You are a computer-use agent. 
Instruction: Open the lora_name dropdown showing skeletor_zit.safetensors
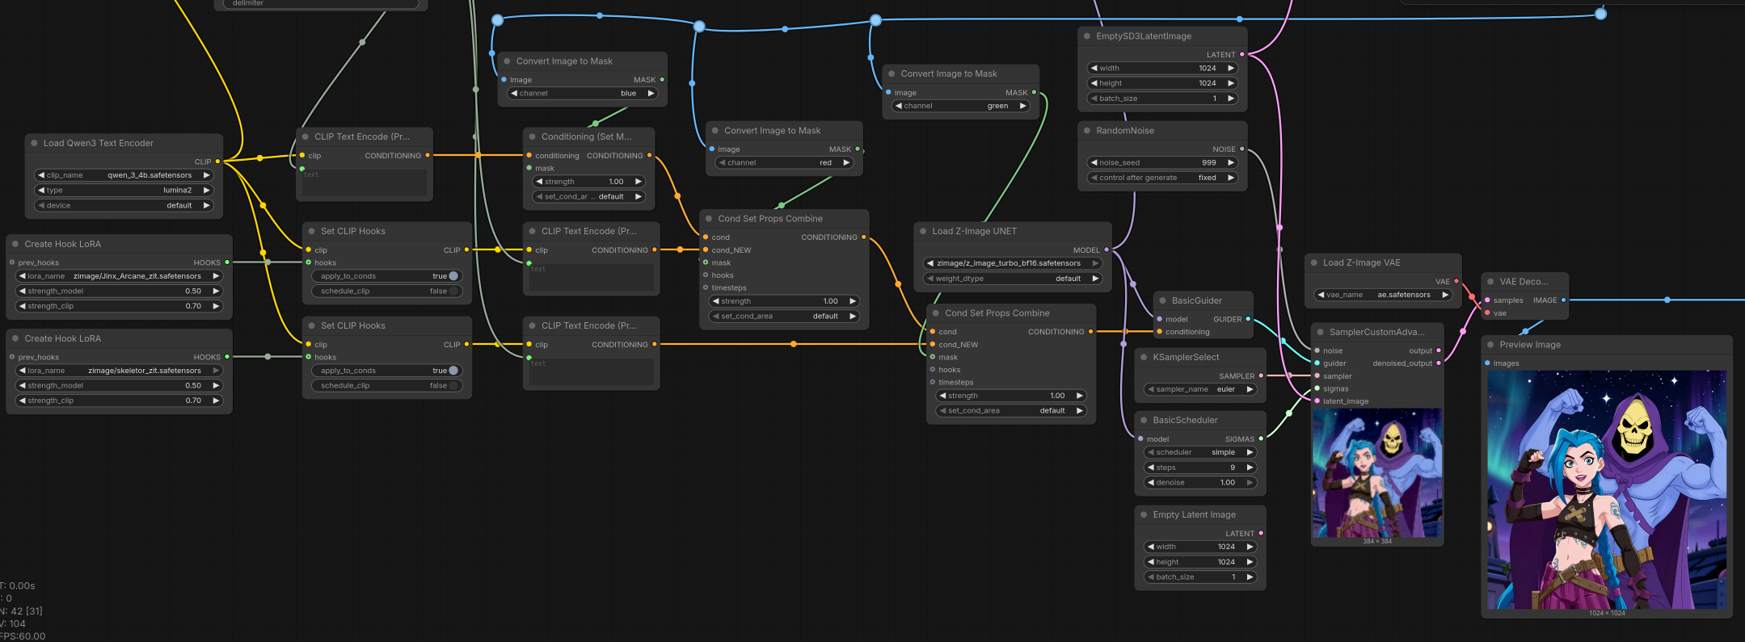click(120, 371)
